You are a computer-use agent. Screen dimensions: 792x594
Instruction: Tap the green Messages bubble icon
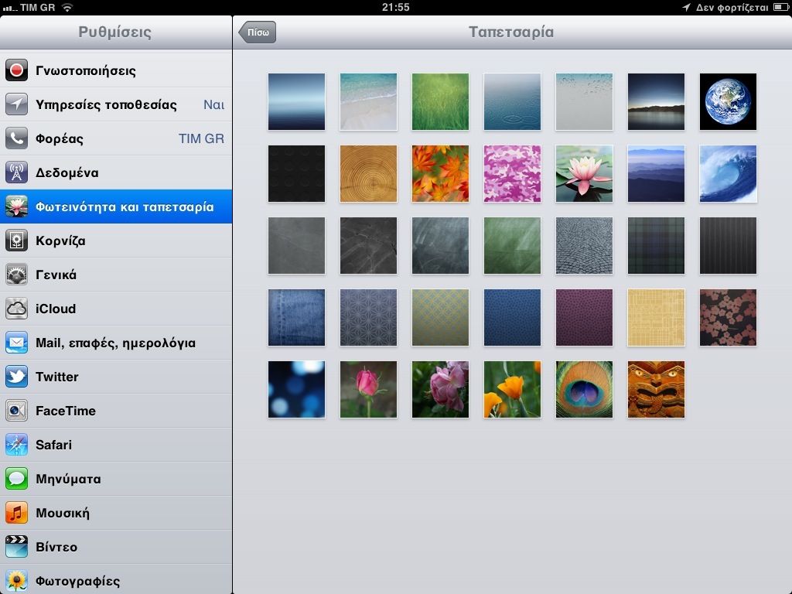click(x=16, y=479)
